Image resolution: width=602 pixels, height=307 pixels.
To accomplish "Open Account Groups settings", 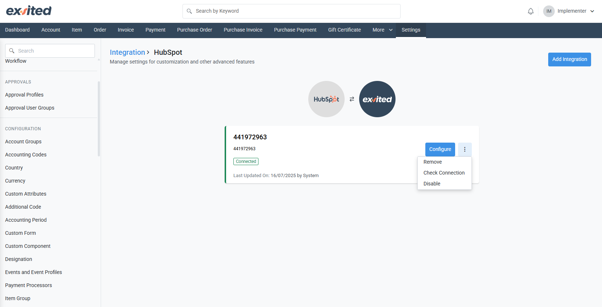I will tap(23, 142).
